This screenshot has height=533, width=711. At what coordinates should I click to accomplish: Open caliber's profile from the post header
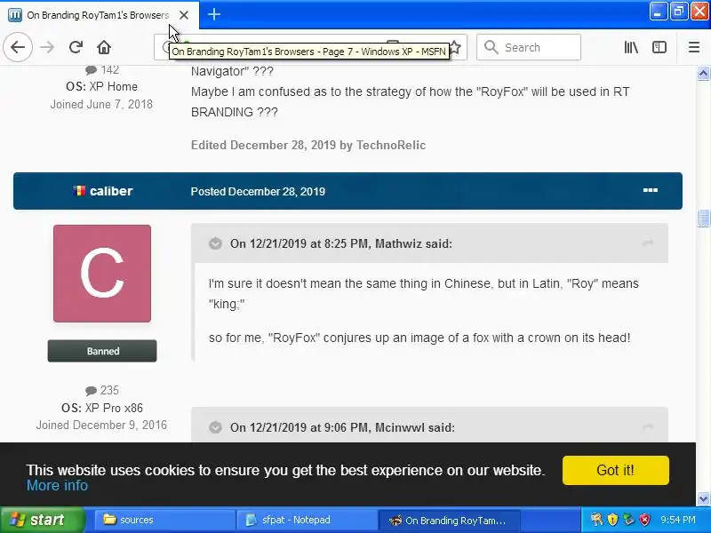[111, 191]
